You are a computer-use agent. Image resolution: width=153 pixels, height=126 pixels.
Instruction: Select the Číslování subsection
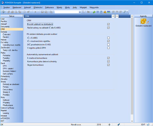[x=6, y=34]
